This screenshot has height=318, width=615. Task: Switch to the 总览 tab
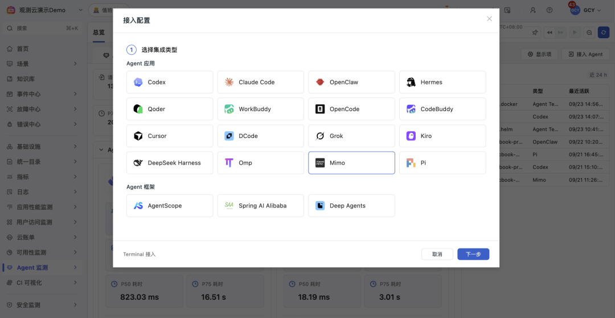coord(99,32)
